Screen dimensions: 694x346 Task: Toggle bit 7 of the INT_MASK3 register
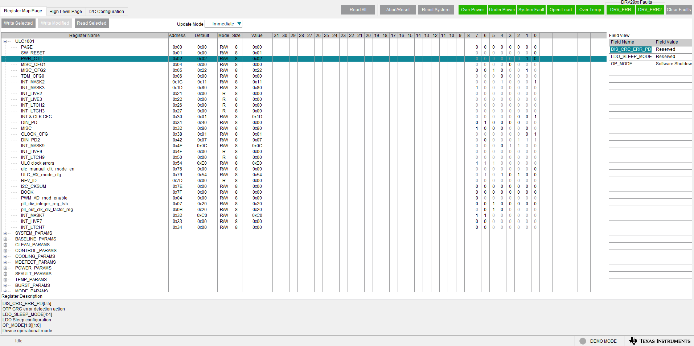(x=476, y=88)
